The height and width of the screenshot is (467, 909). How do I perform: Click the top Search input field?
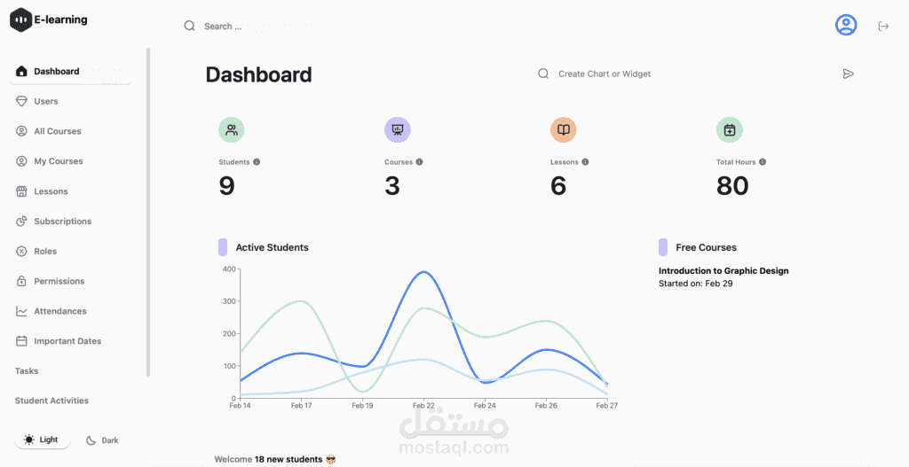pos(256,26)
